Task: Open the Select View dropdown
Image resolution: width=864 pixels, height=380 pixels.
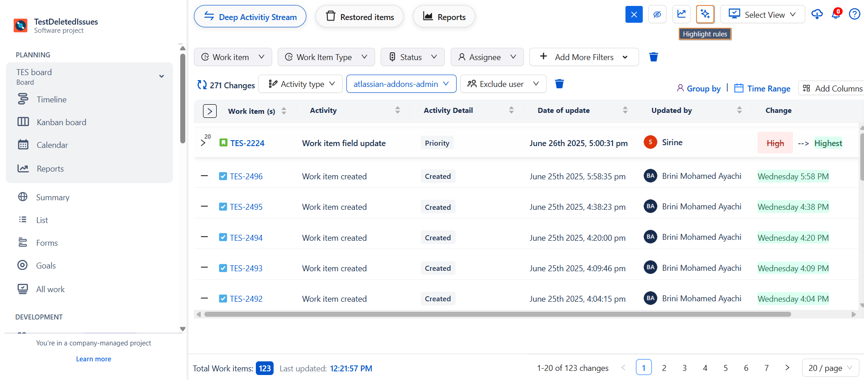Action: pyautogui.click(x=762, y=15)
